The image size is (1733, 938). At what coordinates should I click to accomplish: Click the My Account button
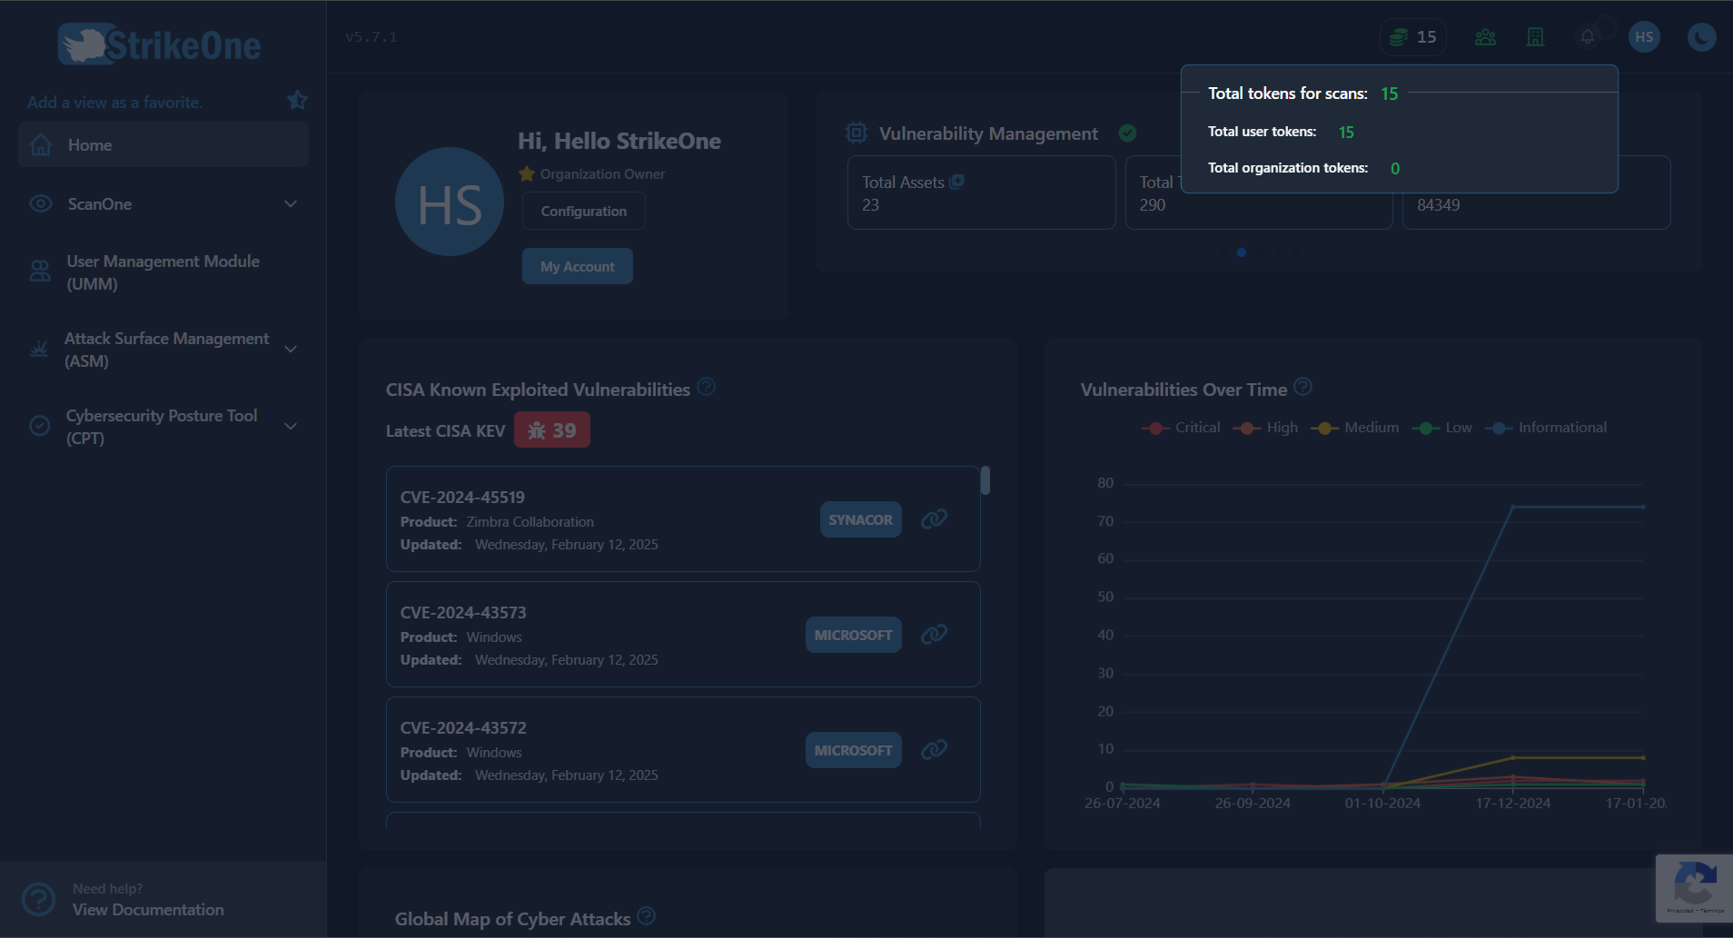click(577, 265)
